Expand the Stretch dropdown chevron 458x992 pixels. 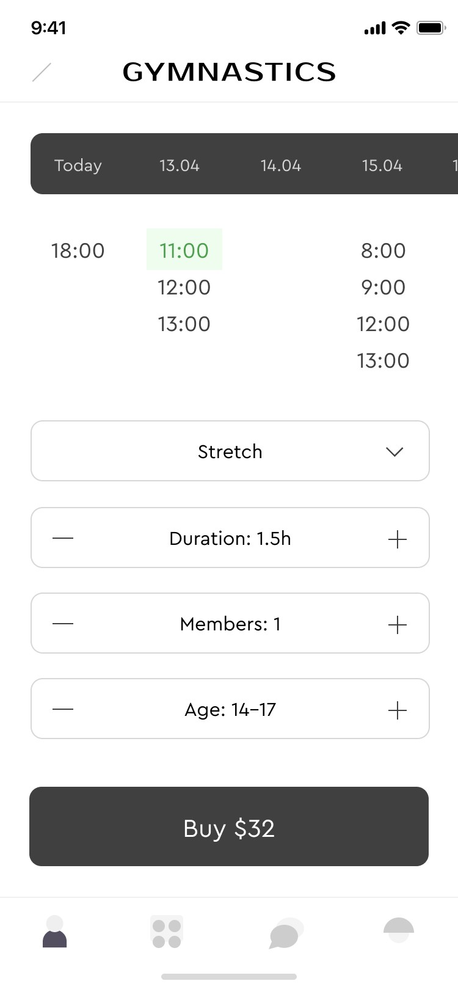(x=394, y=452)
